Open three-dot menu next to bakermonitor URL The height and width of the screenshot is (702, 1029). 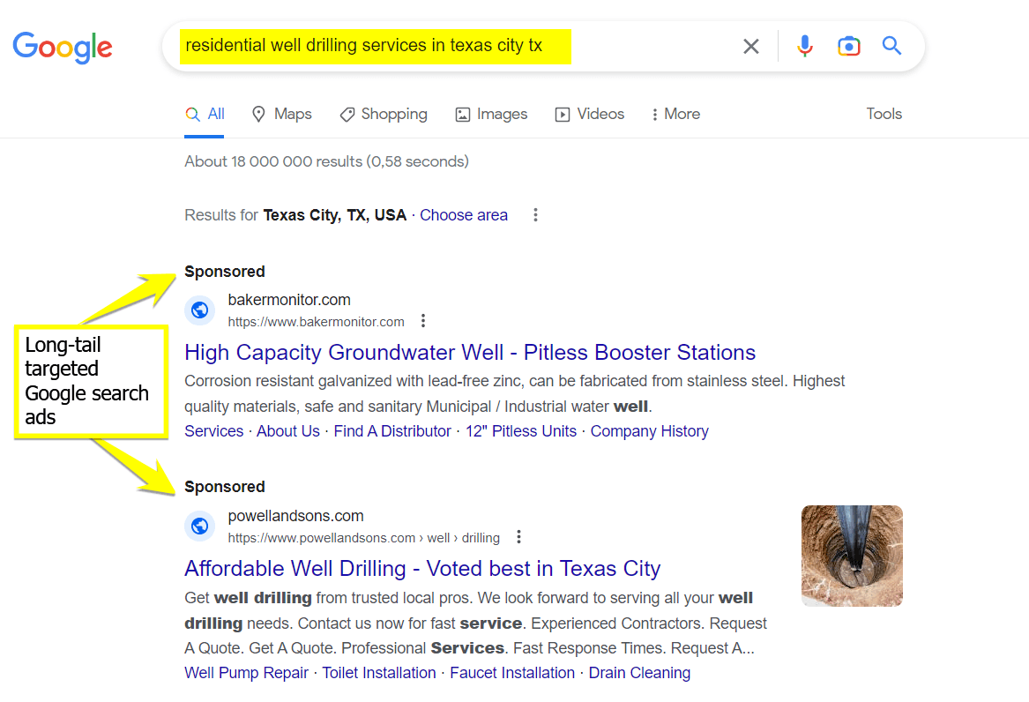(423, 321)
